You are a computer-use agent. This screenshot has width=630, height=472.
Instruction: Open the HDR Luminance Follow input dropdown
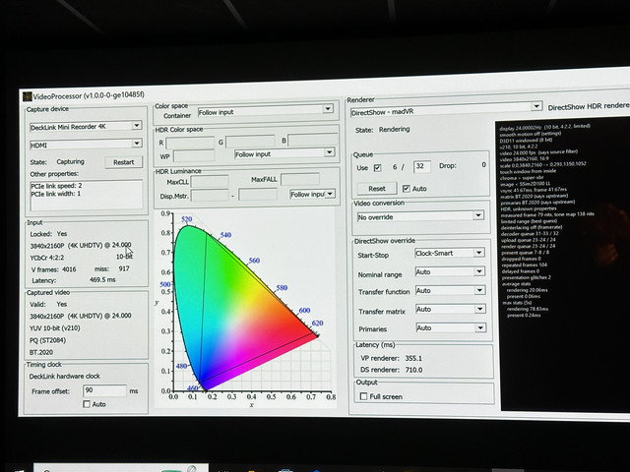click(313, 194)
